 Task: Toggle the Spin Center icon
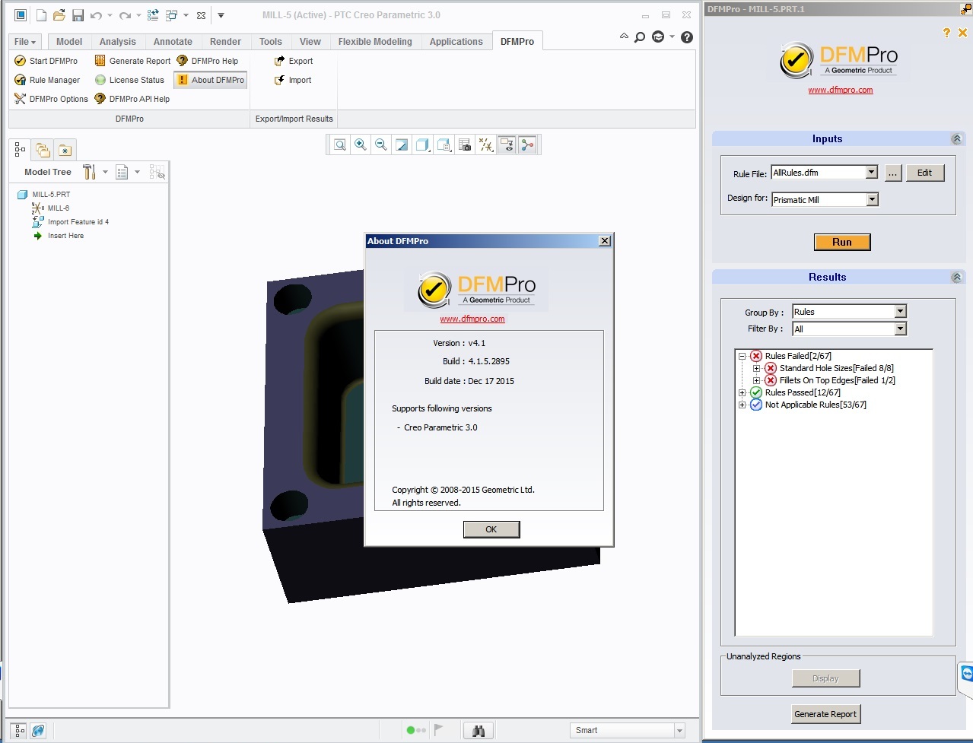pos(527,144)
